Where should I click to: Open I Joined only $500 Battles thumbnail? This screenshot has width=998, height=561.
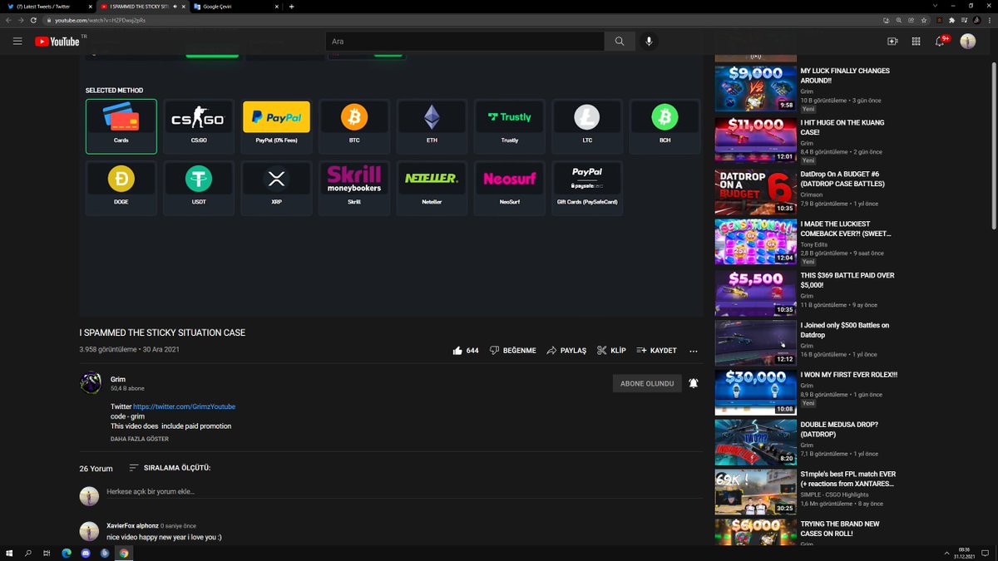point(755,343)
